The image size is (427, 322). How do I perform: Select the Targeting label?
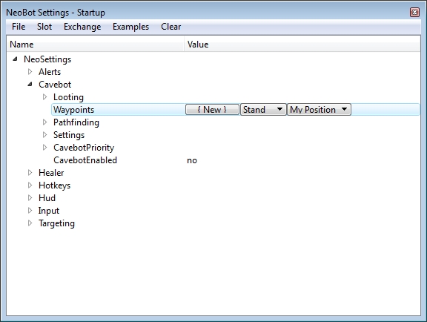click(56, 223)
